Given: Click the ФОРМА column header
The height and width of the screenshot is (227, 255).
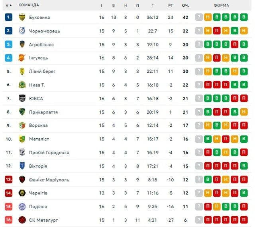Looking at the screenshot, I should tap(221, 5).
